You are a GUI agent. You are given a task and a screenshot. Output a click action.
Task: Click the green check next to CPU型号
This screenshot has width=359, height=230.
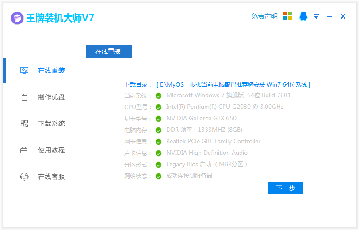pos(158,107)
